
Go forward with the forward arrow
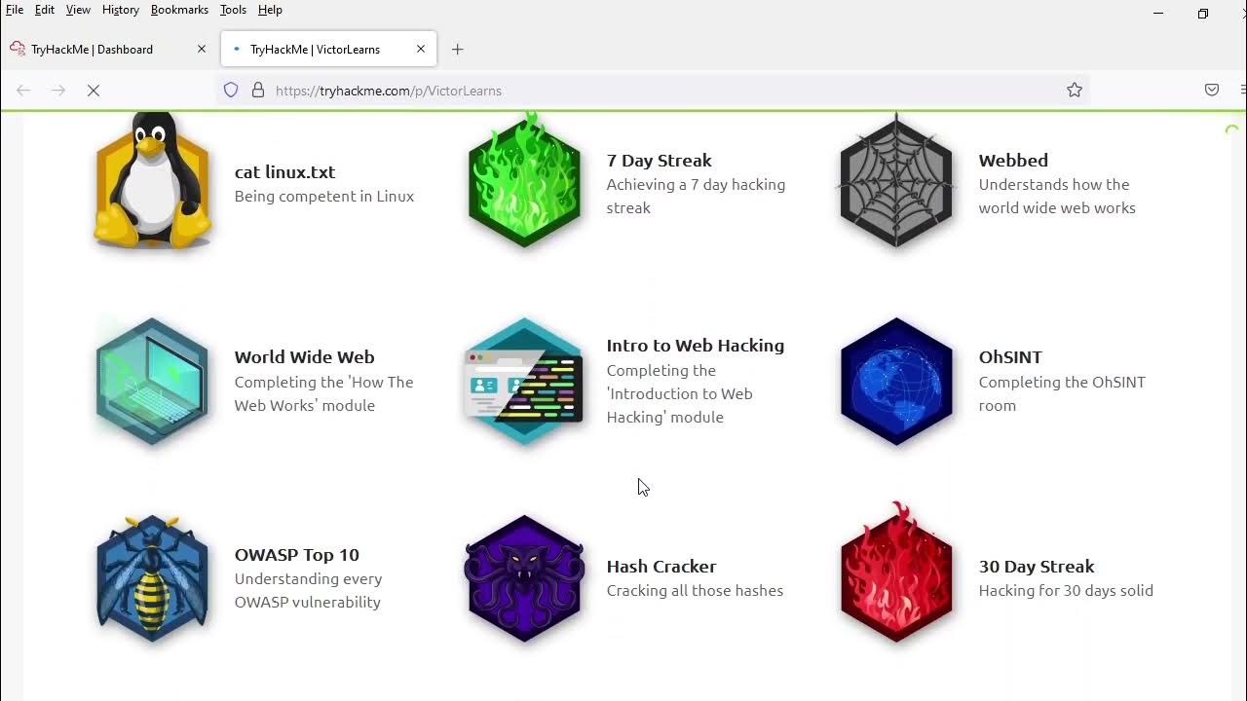(x=58, y=91)
